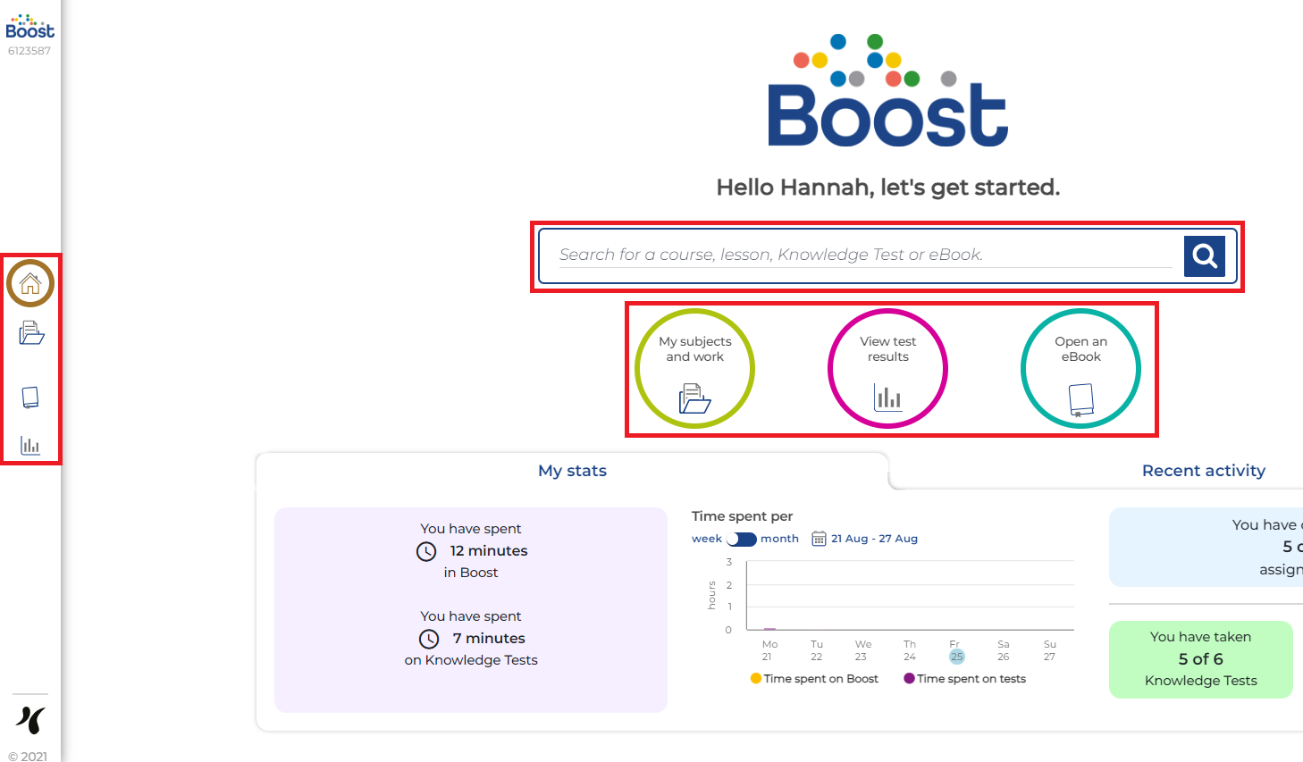Open the eBook icon in sidebar

[30, 397]
